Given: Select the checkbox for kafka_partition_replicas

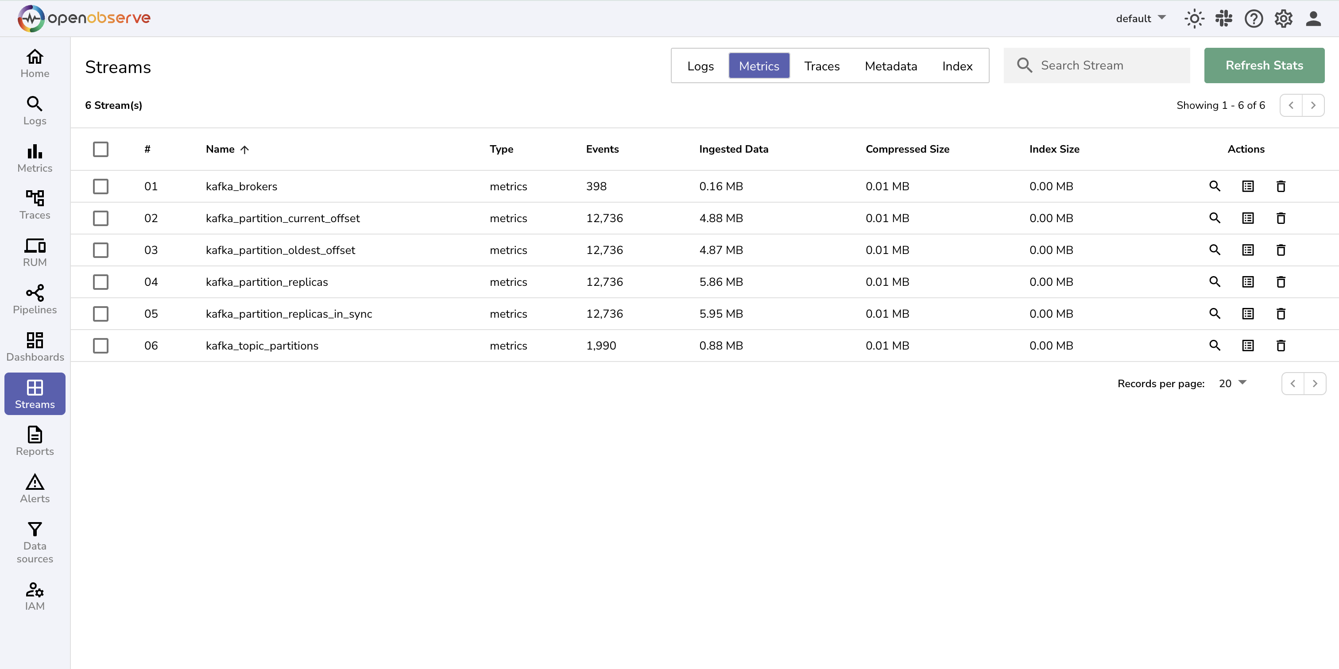Looking at the screenshot, I should click(101, 281).
